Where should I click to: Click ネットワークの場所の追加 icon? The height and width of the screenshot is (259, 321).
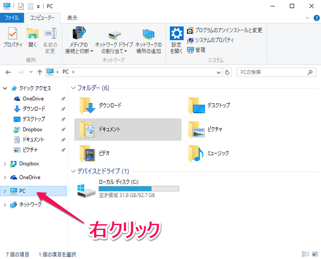tap(148, 41)
